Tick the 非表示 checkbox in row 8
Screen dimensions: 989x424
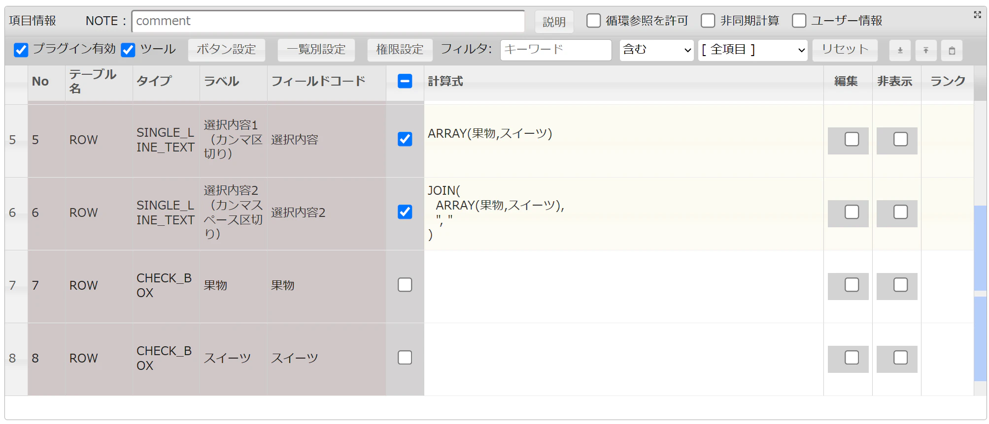pos(901,358)
